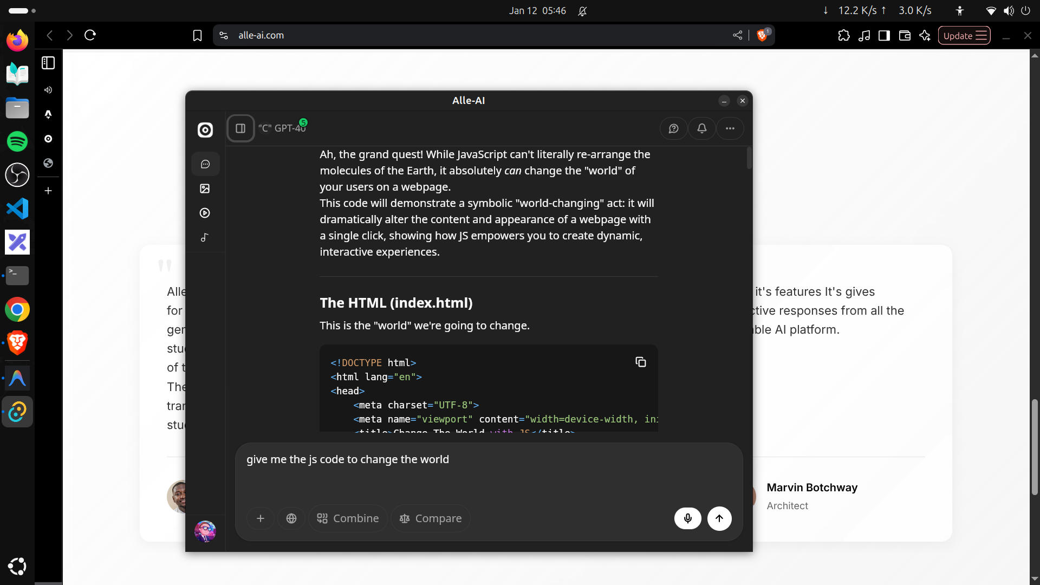This screenshot has width=1040, height=585.
Task: Copy the HTML code block
Action: (x=640, y=362)
